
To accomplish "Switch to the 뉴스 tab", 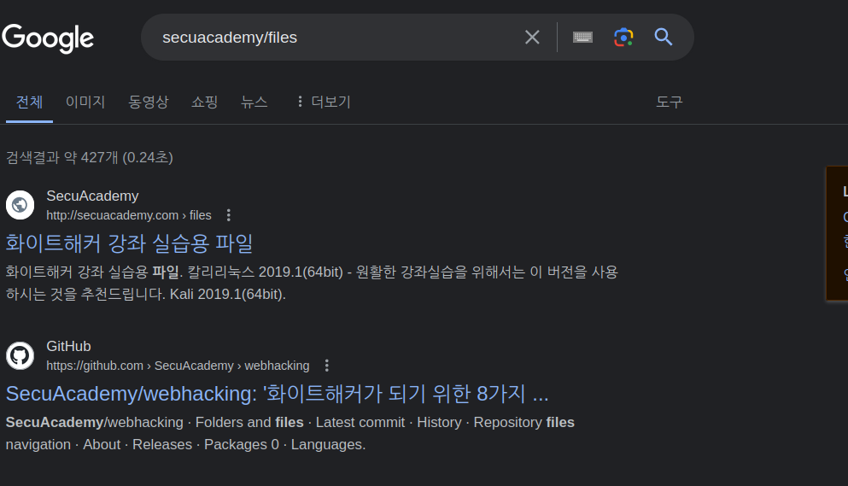I will pyautogui.click(x=254, y=102).
